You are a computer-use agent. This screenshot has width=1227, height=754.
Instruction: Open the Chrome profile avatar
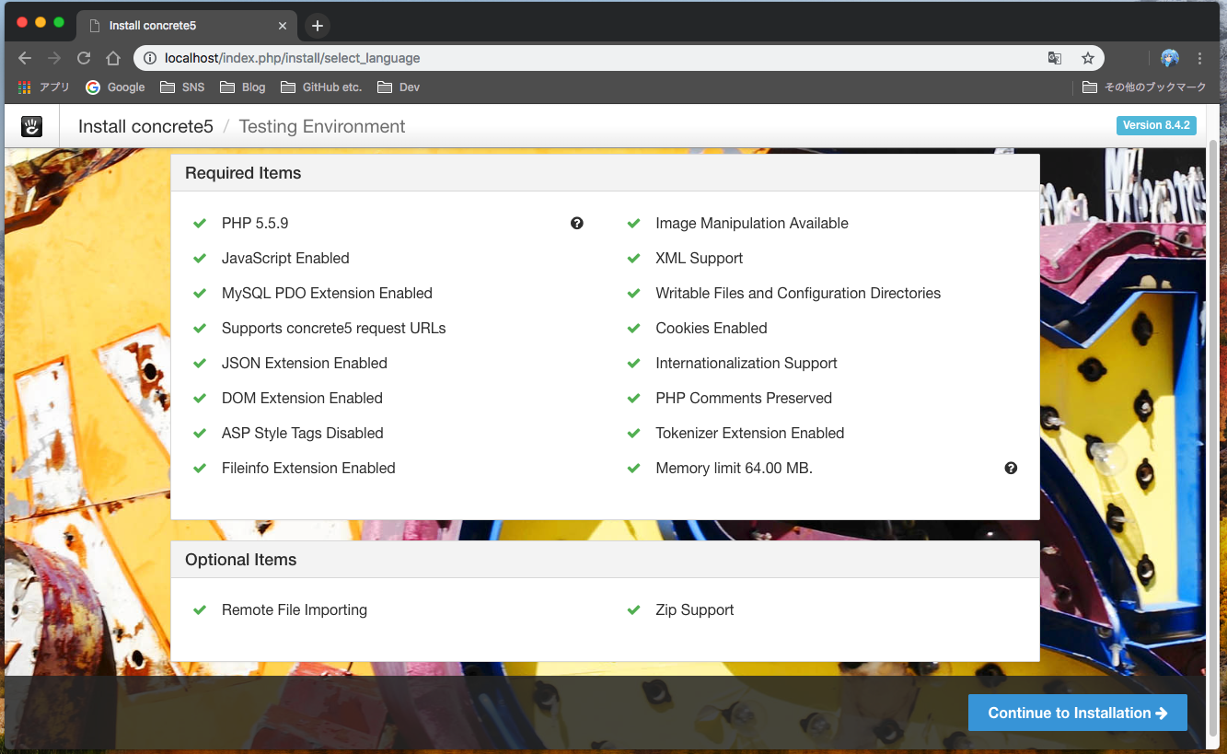(x=1170, y=58)
